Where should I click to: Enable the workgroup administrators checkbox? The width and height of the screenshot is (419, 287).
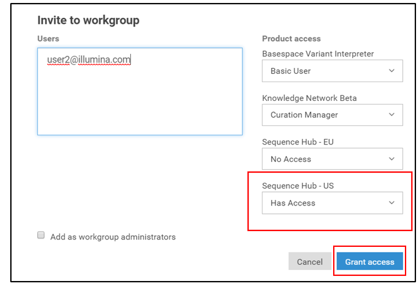click(x=41, y=235)
